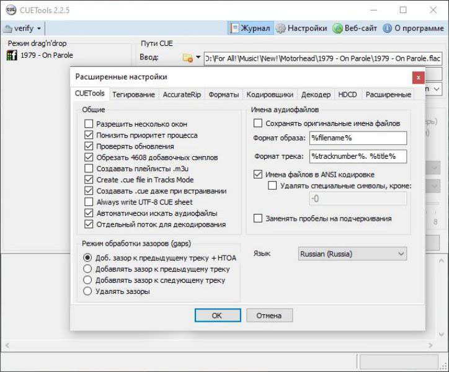Screen dimensions: 449x372
Task: Switch to the Тегирование tab
Action: (133, 94)
